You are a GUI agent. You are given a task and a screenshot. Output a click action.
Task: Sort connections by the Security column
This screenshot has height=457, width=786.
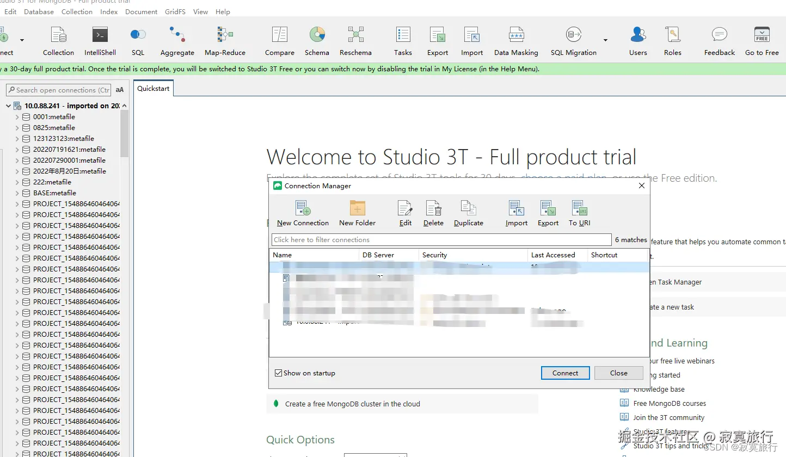[474, 255]
